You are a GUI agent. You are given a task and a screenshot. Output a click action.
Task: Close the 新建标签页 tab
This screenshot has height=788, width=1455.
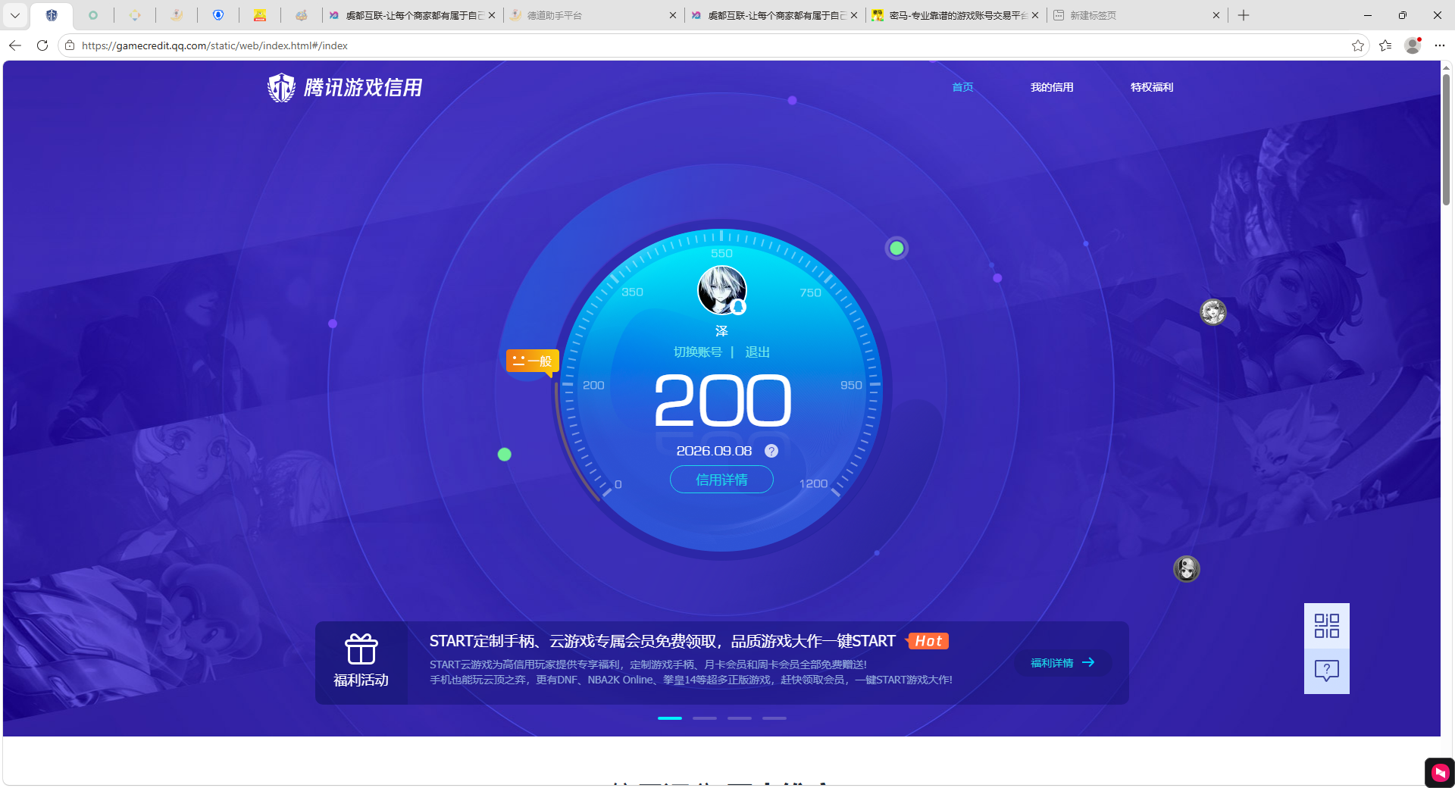(x=1216, y=15)
